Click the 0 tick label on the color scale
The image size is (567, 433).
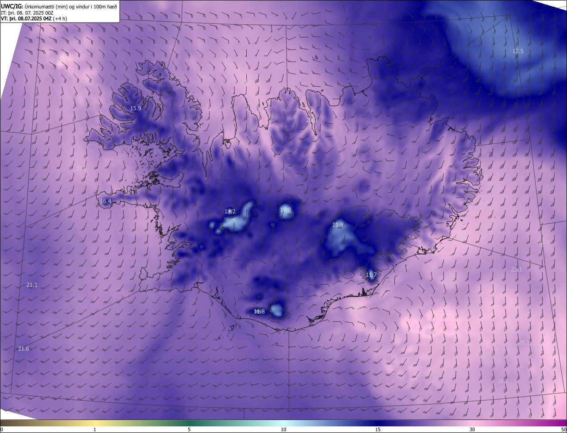point(2,429)
